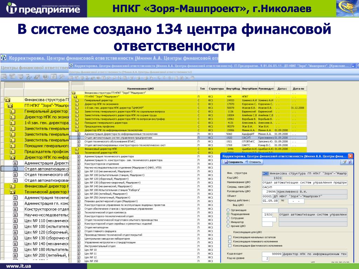Select the Инициатор radio button

[x=228, y=222]
